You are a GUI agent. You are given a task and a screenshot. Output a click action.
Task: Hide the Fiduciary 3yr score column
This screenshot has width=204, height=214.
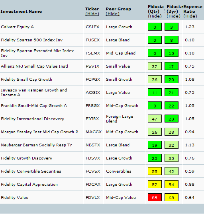(x=173, y=16)
